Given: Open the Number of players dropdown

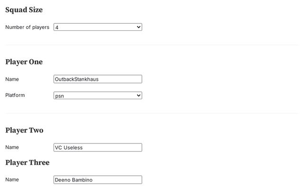Looking at the screenshot, I should click(97, 27).
